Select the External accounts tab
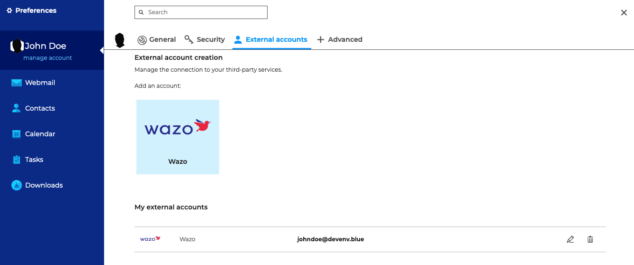Viewport: 634px width, 265px height. coord(271,40)
